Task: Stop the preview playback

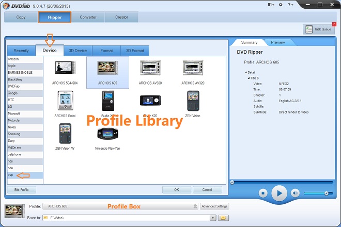Action: (263, 193)
